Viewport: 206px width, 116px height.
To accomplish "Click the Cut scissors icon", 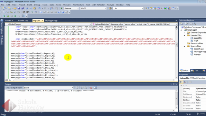I will pyautogui.click(x=27, y=8).
